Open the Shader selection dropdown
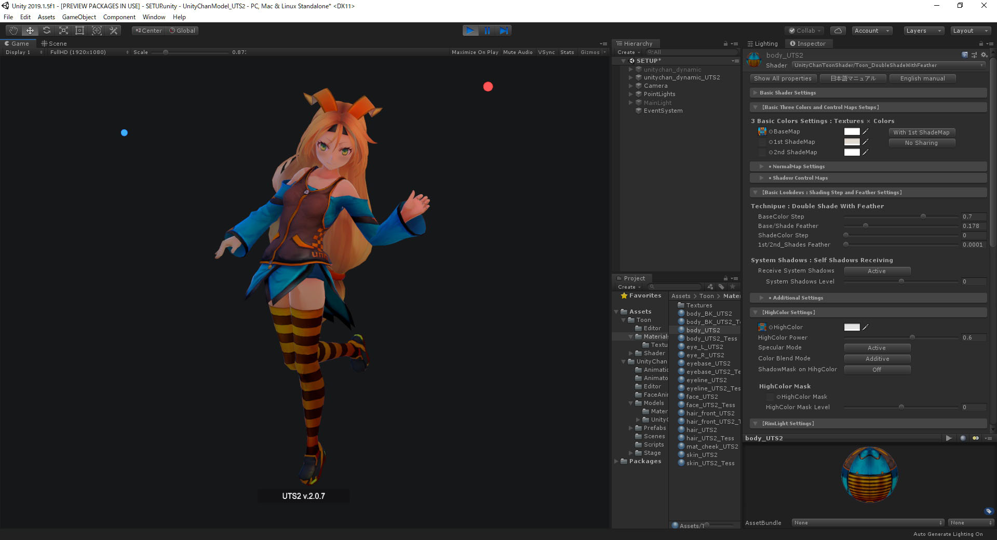This screenshot has width=997, height=540. pyautogui.click(x=888, y=65)
